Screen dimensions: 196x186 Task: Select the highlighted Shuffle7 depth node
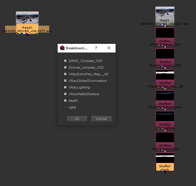pyautogui.click(x=165, y=161)
